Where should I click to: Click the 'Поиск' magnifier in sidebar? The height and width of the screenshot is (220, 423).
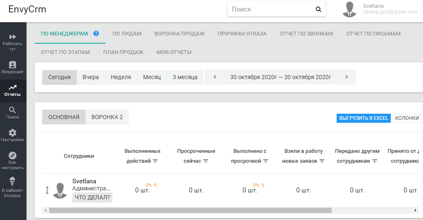13,110
